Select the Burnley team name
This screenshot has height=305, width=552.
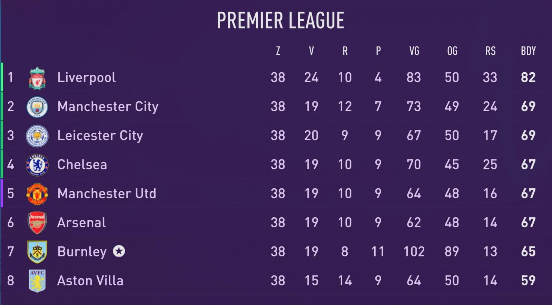(x=82, y=252)
